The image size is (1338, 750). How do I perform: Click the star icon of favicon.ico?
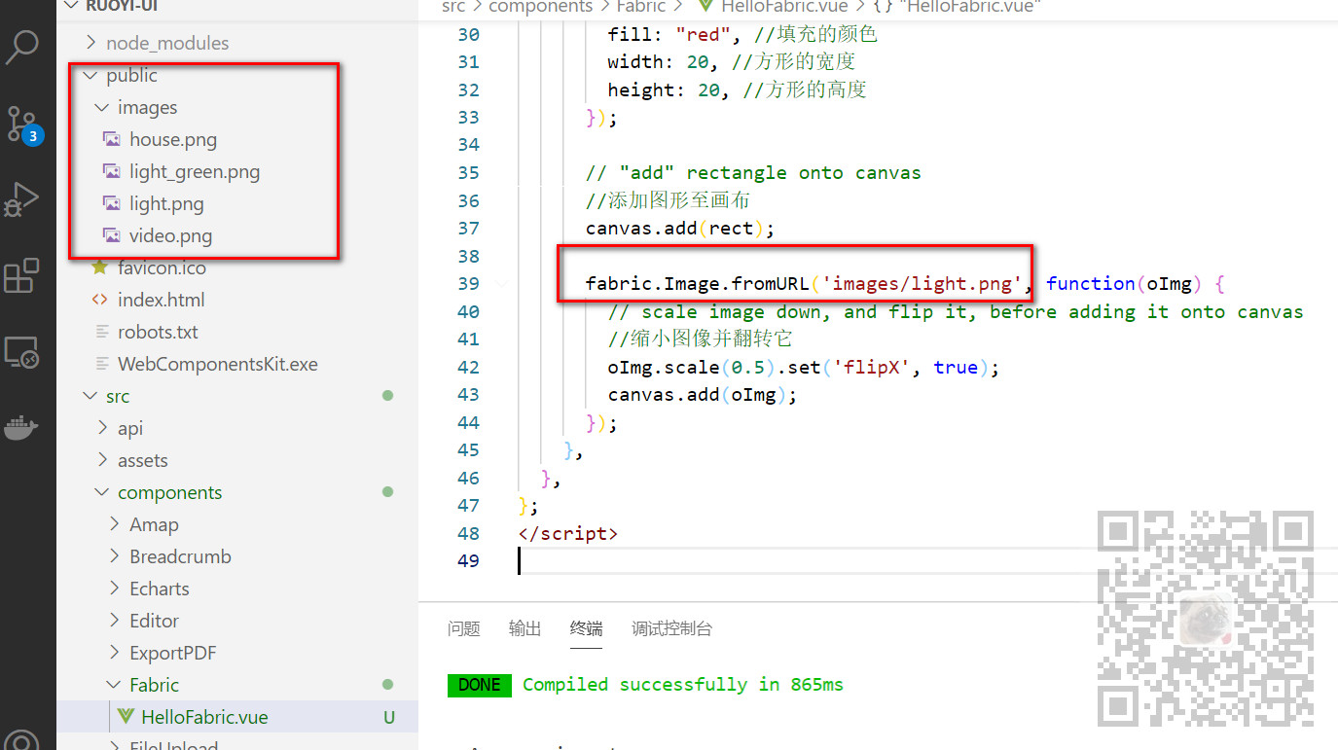pyautogui.click(x=99, y=268)
